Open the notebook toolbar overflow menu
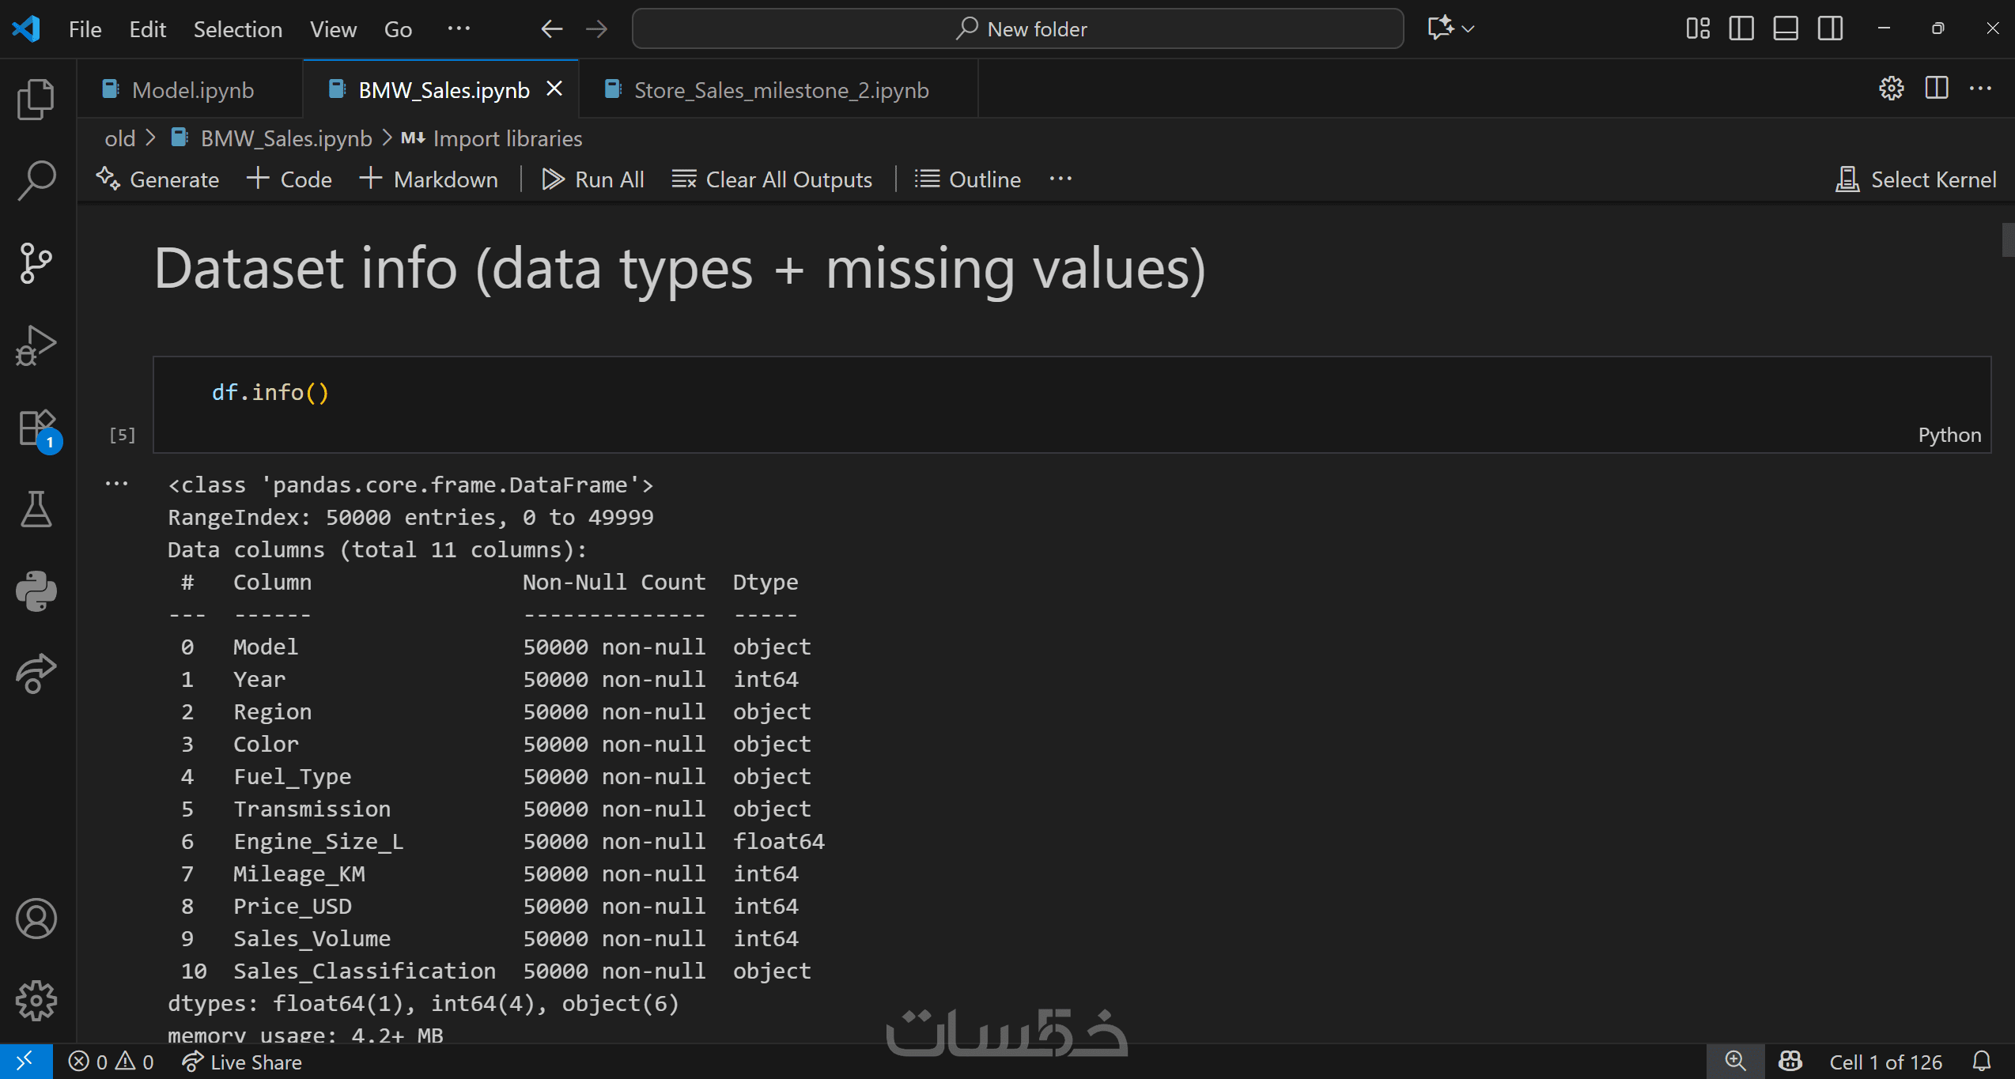 point(1060,179)
